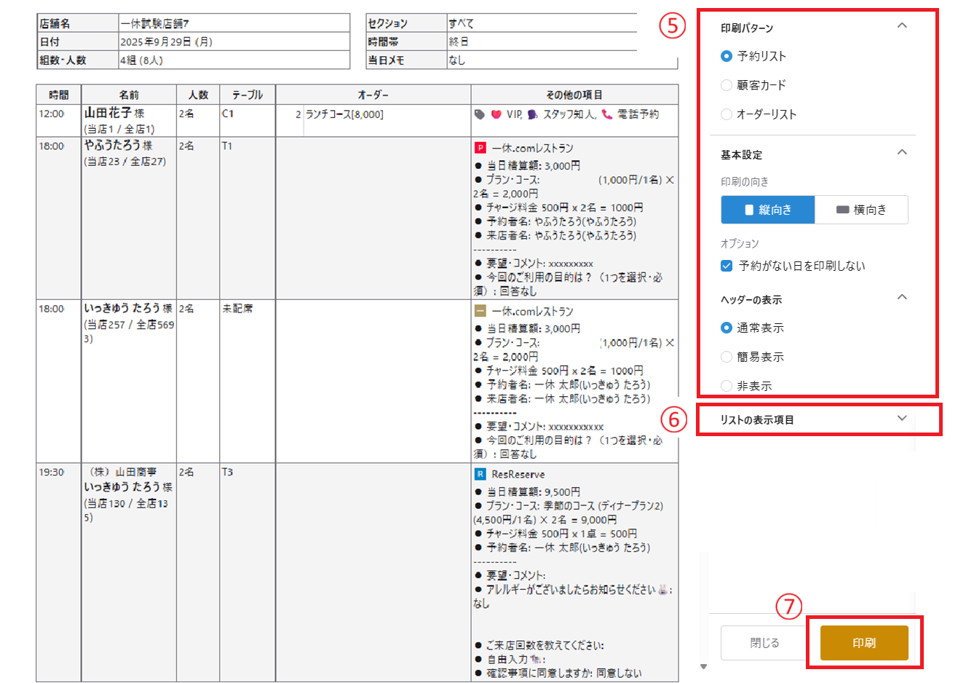Viewport: 974px width, 683px height.
Task: Click the スタッフ知人 icon
Action: 532,114
